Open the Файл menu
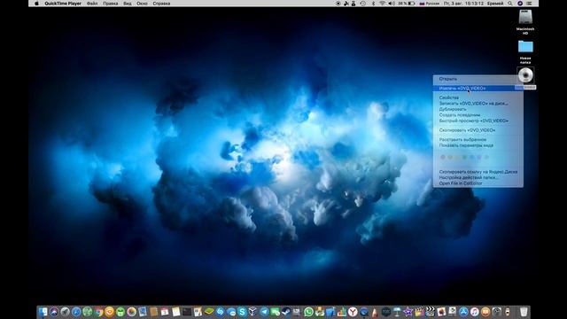 tap(92, 4)
